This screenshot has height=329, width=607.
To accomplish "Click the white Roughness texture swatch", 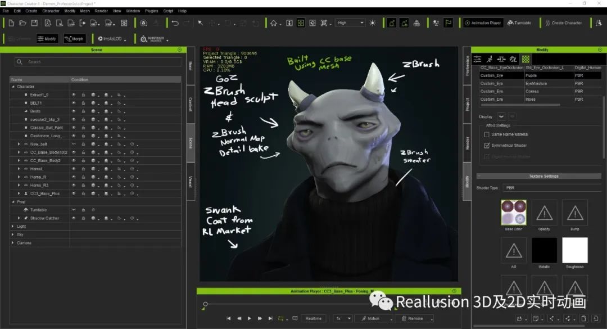I will pyautogui.click(x=575, y=250).
